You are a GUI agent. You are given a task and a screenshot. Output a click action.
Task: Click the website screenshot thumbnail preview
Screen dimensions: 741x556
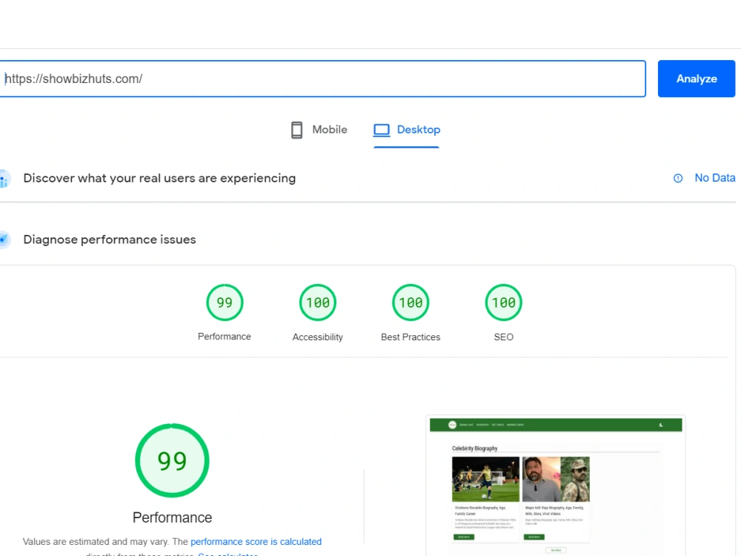point(556,486)
